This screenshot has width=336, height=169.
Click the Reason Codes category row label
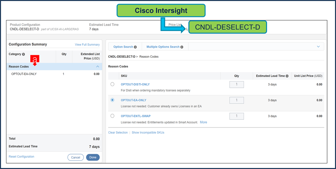pos(19,67)
